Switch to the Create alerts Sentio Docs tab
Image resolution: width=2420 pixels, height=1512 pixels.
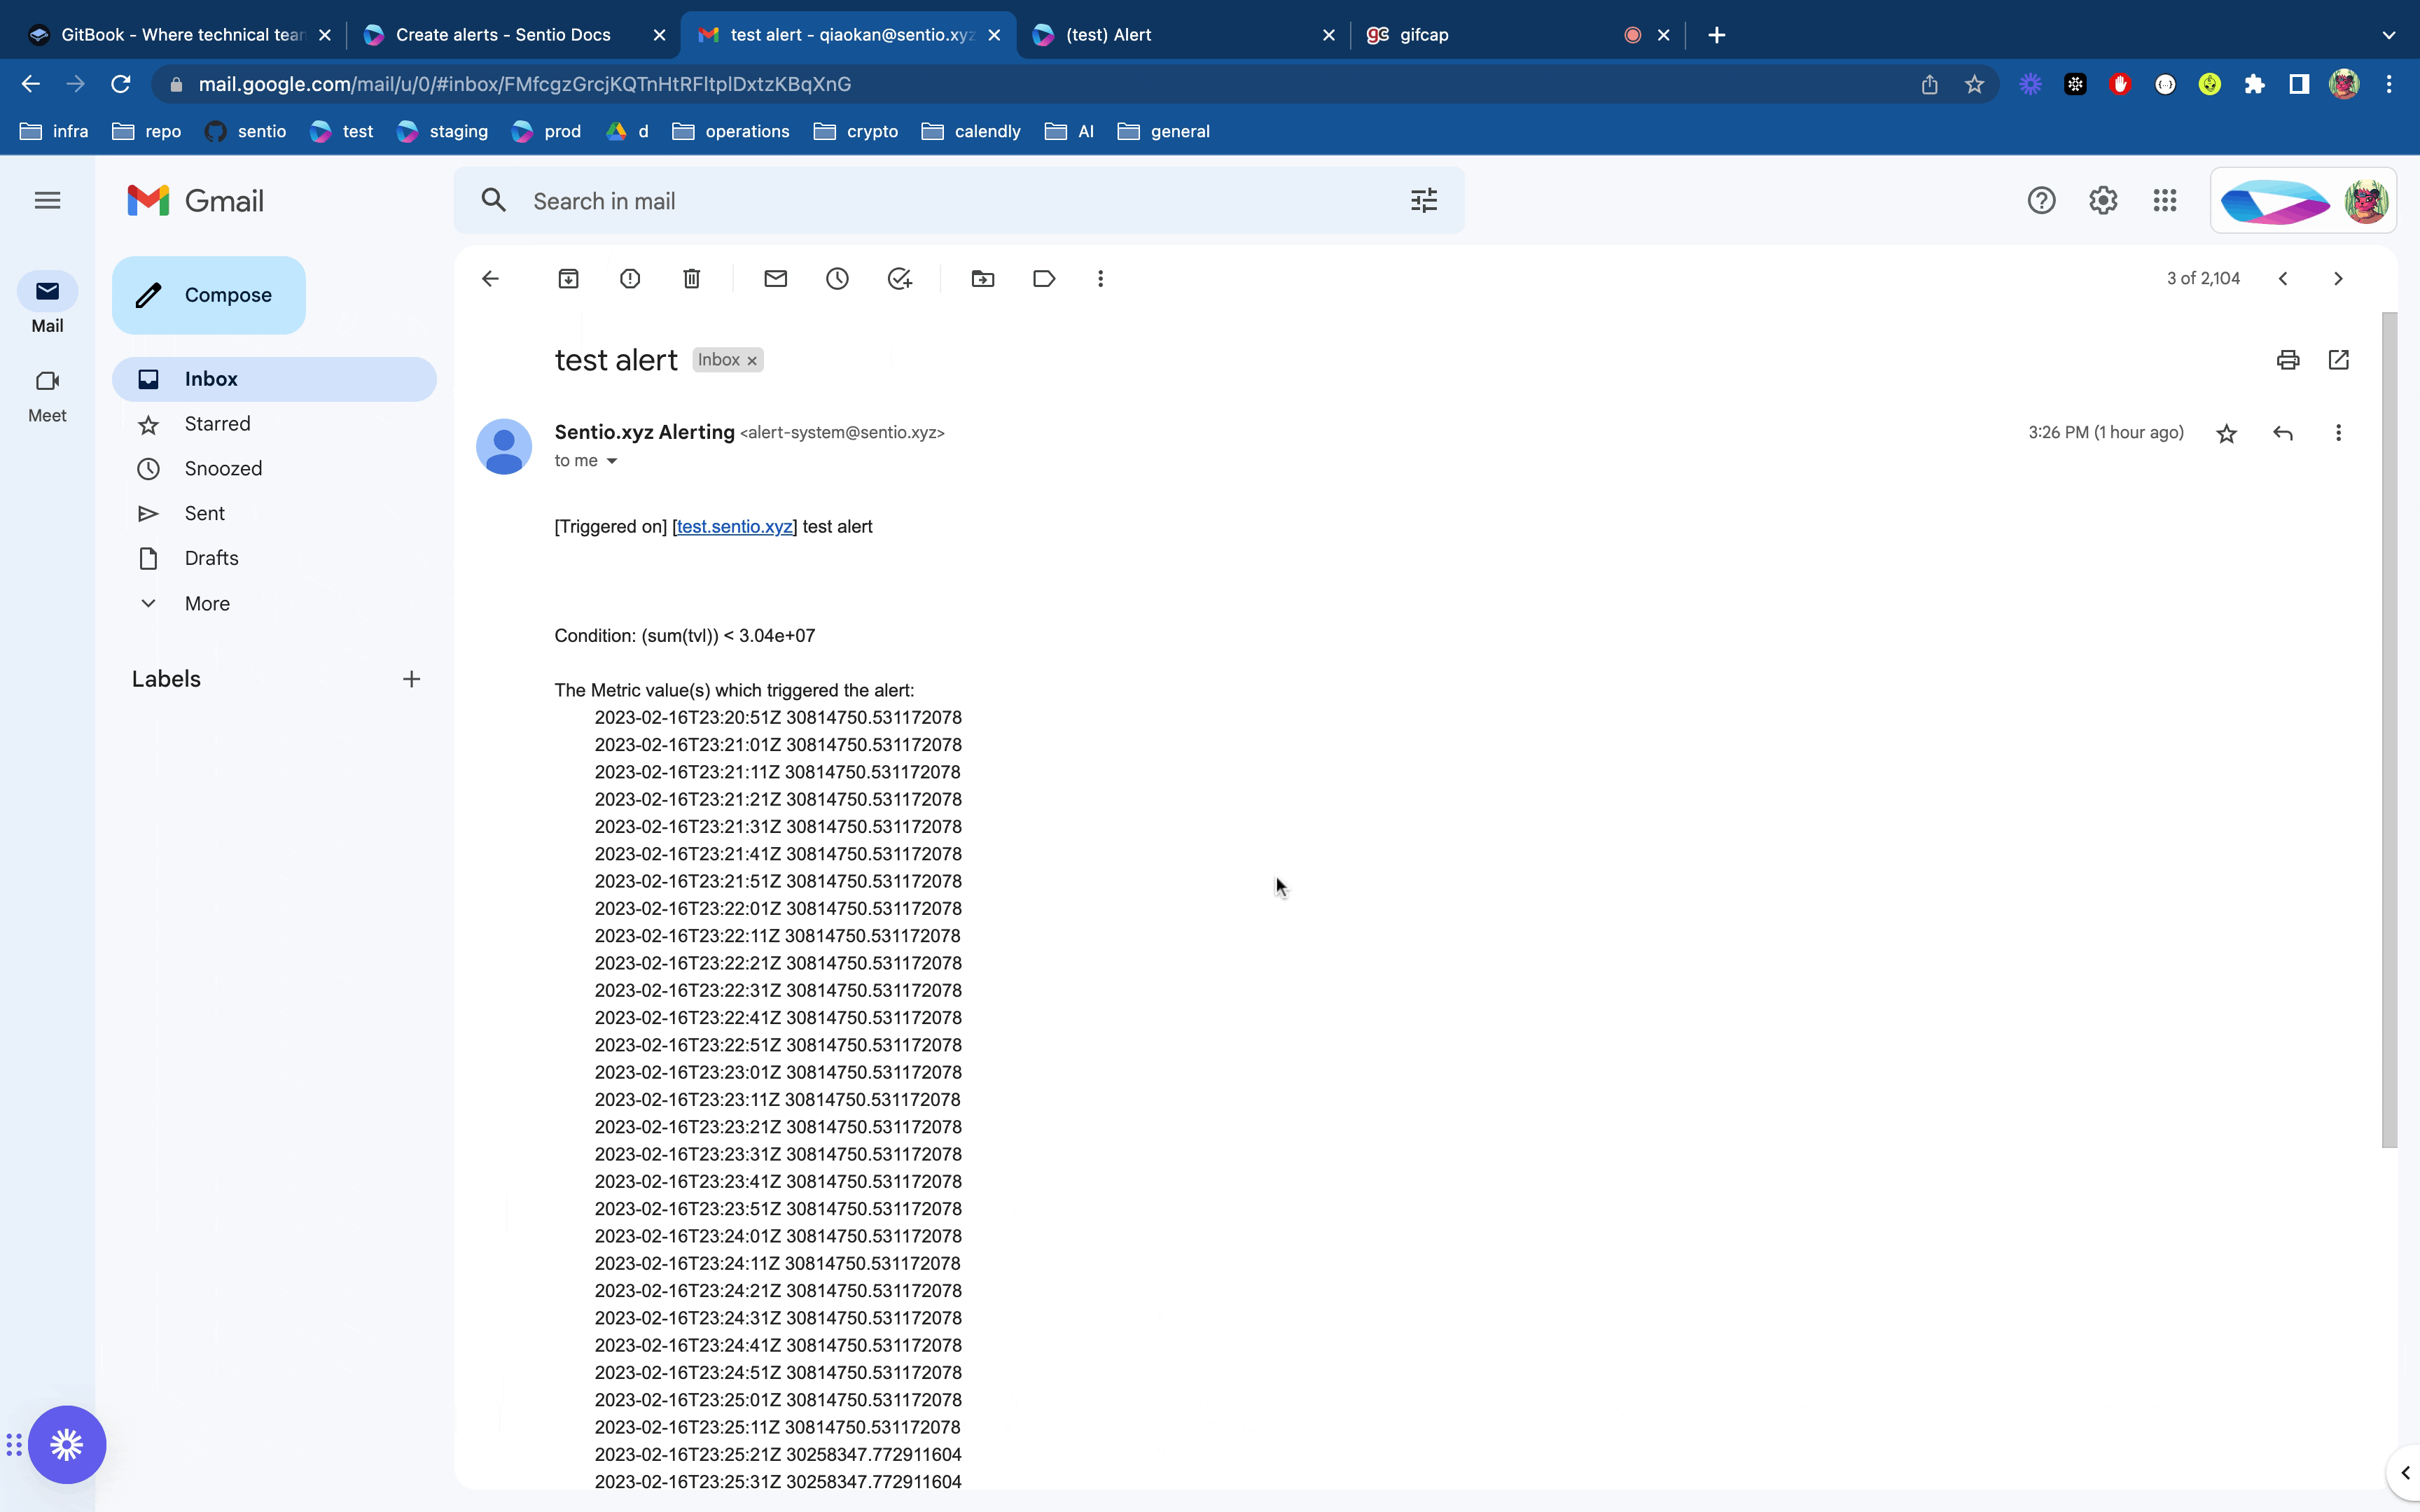point(503,35)
